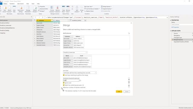Viewport: 193px width, 109px height.
Task: Click info icon next to similarity threshold
Action: coord(80,81)
